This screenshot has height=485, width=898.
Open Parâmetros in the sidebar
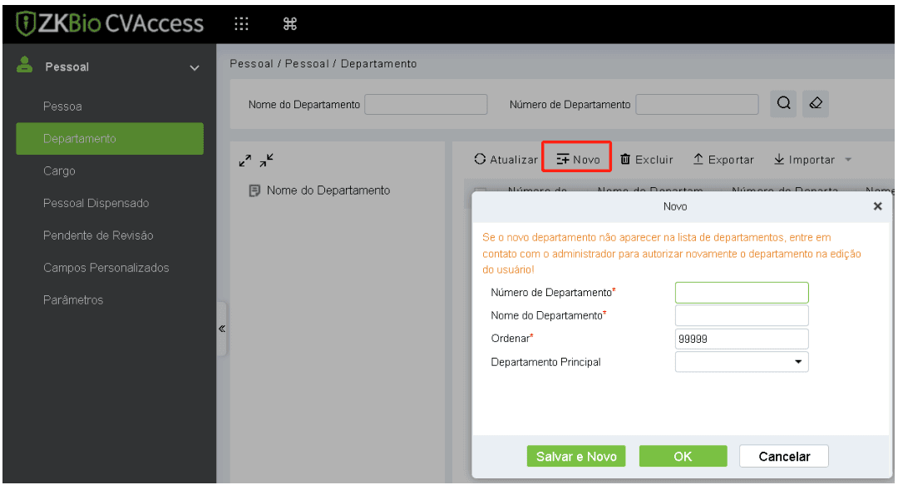point(72,299)
